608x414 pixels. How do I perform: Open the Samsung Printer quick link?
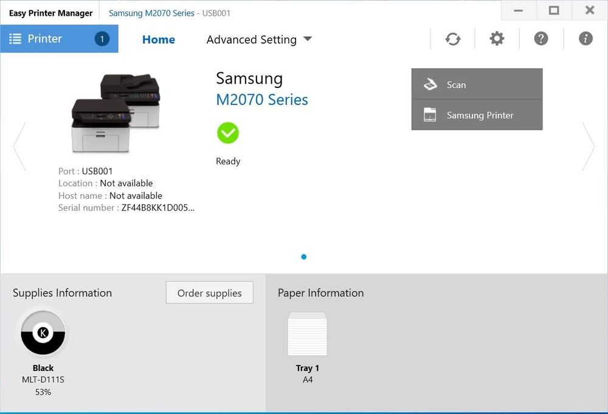477,115
